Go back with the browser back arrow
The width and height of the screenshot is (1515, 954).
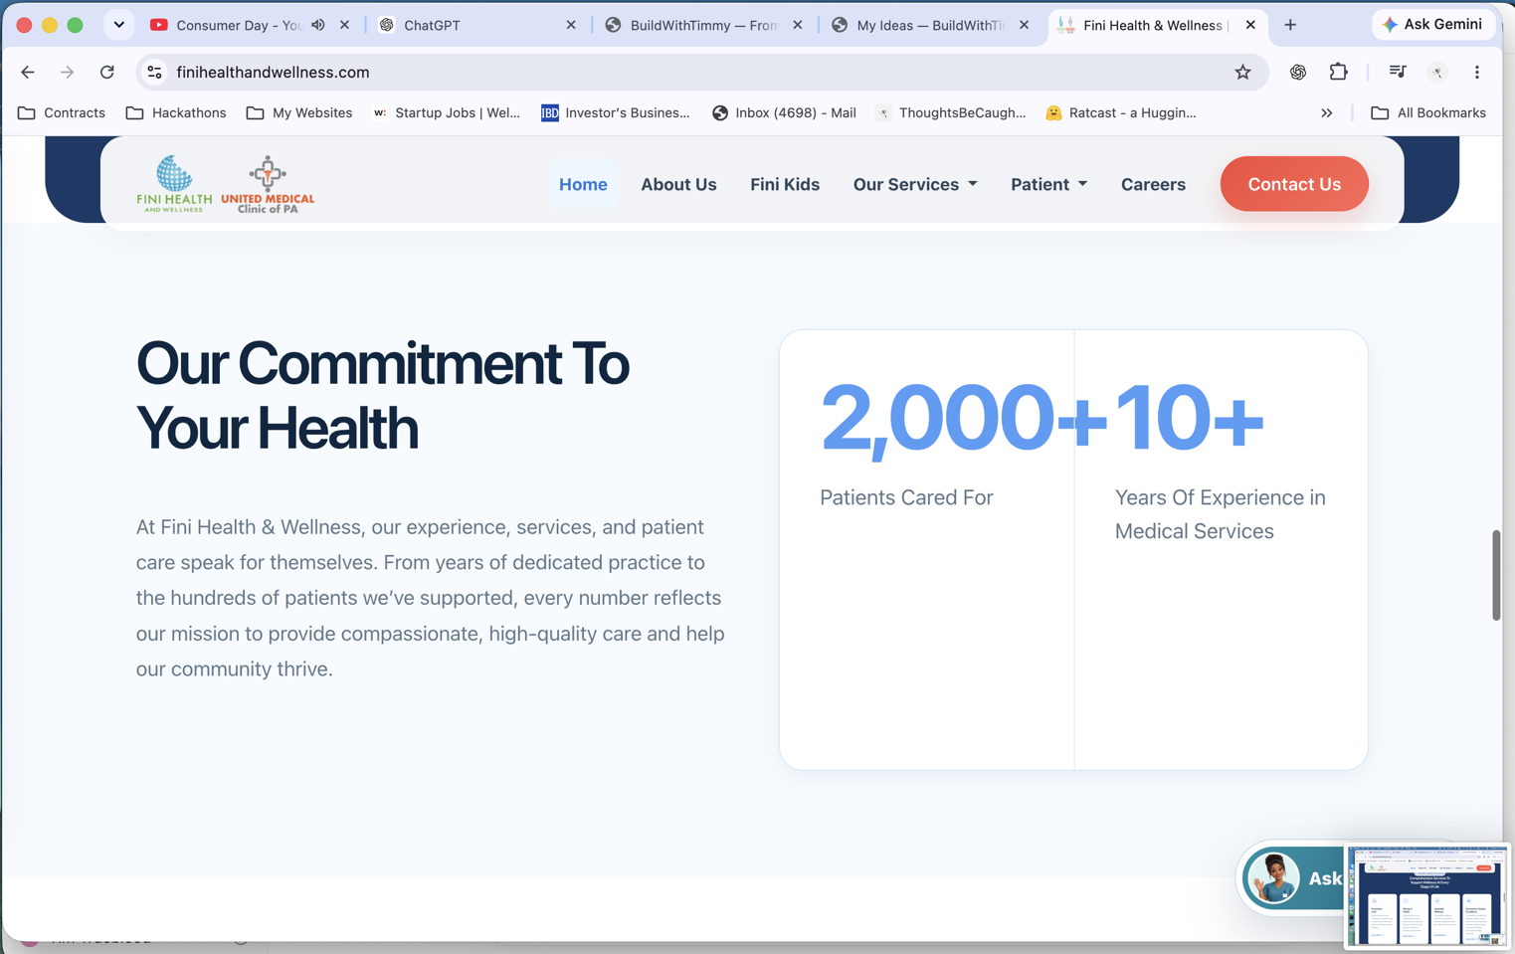pos(28,73)
